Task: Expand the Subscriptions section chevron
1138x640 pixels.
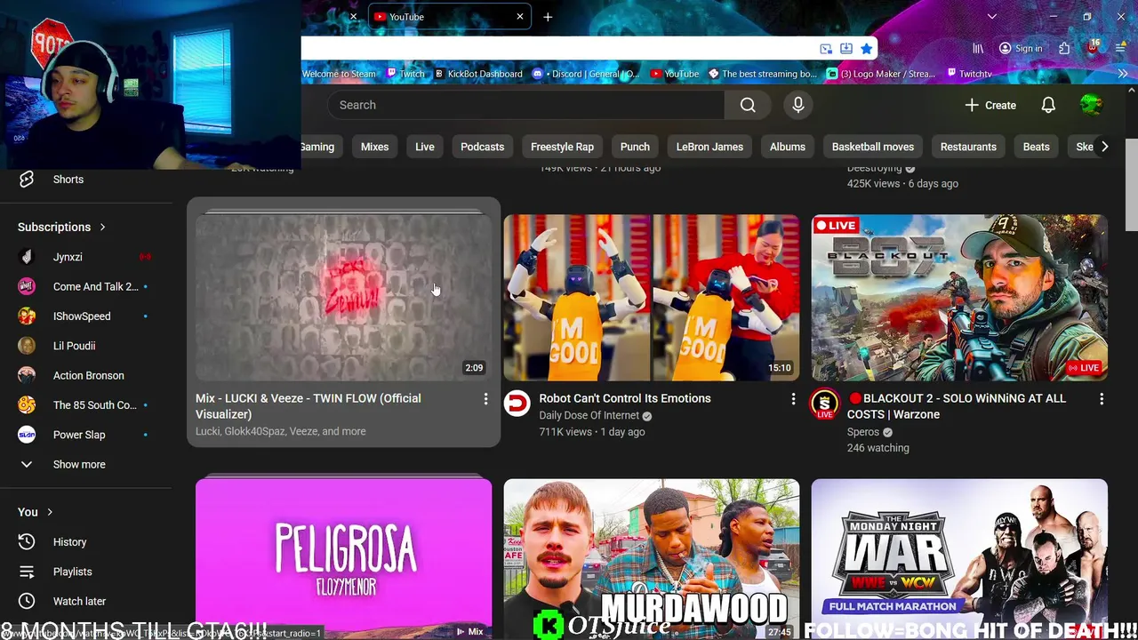Action: 102,227
